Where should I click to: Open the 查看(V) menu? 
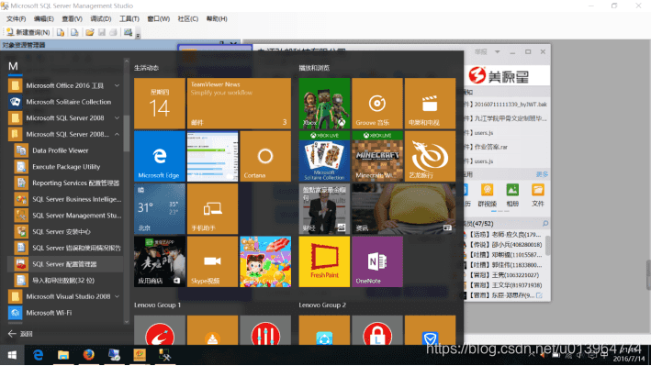(x=72, y=18)
